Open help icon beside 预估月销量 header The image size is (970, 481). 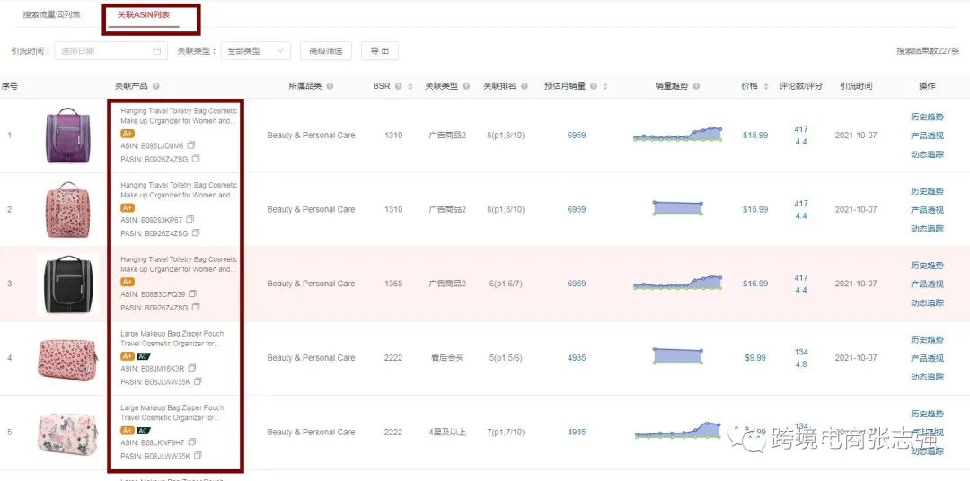tap(594, 86)
